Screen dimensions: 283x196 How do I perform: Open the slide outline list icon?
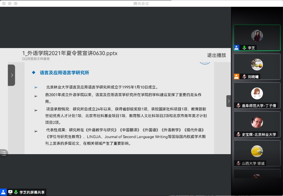4,153
